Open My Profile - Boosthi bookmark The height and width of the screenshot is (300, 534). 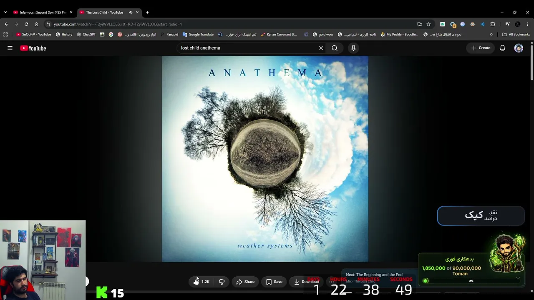coord(400,35)
